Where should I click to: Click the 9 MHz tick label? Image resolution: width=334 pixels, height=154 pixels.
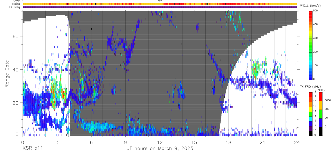coord(315,135)
